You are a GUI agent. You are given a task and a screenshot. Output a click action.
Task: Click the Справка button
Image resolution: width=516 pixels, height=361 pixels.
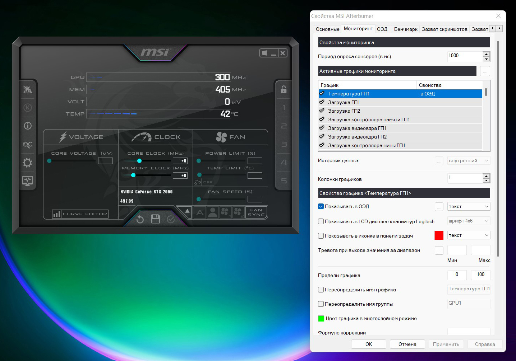click(x=485, y=344)
